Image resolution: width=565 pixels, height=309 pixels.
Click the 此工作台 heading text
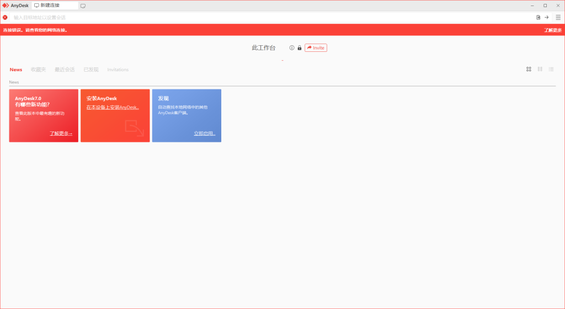click(x=263, y=47)
